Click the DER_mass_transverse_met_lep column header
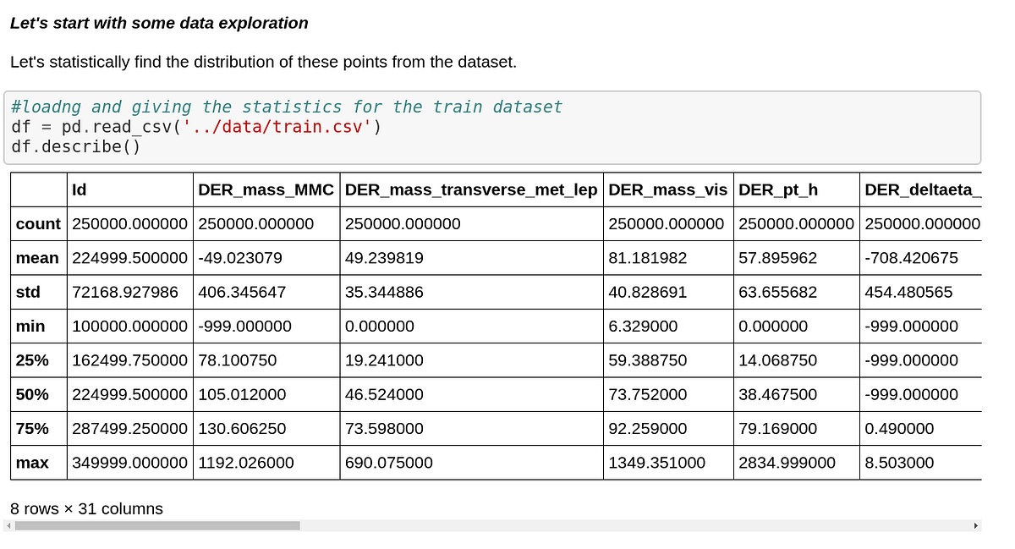 click(x=471, y=189)
